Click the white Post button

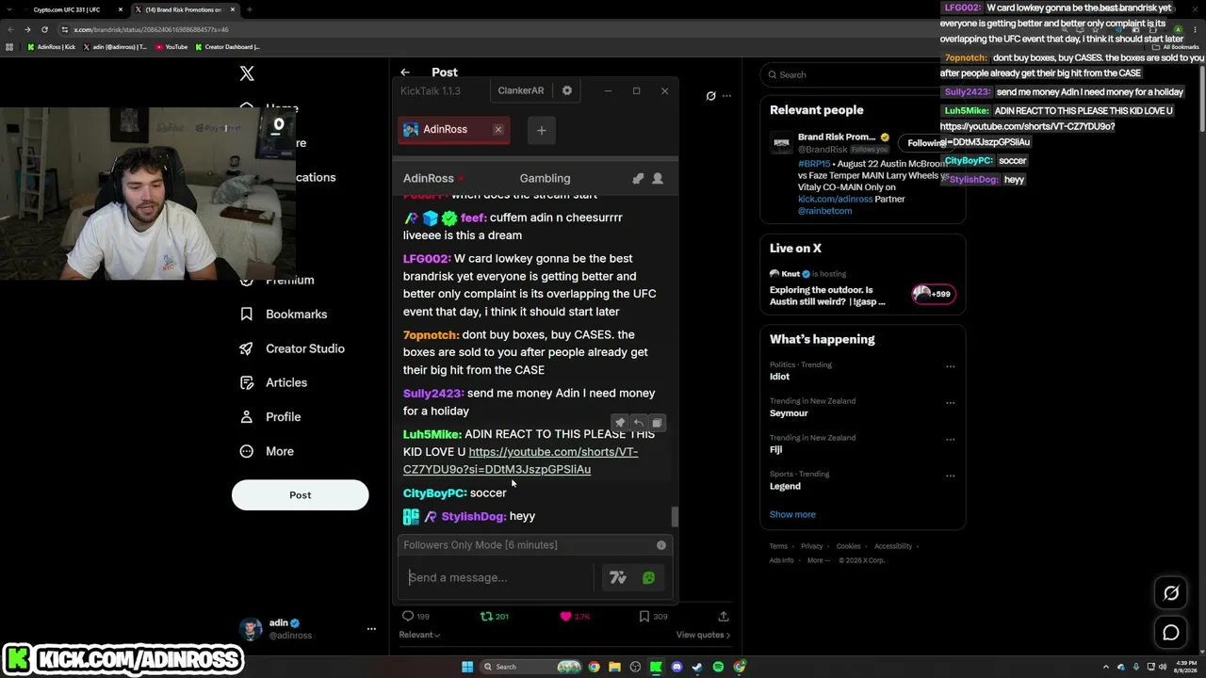pyautogui.click(x=301, y=495)
